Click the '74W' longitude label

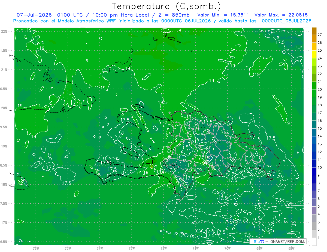(100, 248)
